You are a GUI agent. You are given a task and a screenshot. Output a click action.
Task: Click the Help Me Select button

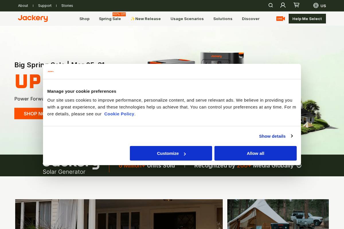[x=307, y=19]
